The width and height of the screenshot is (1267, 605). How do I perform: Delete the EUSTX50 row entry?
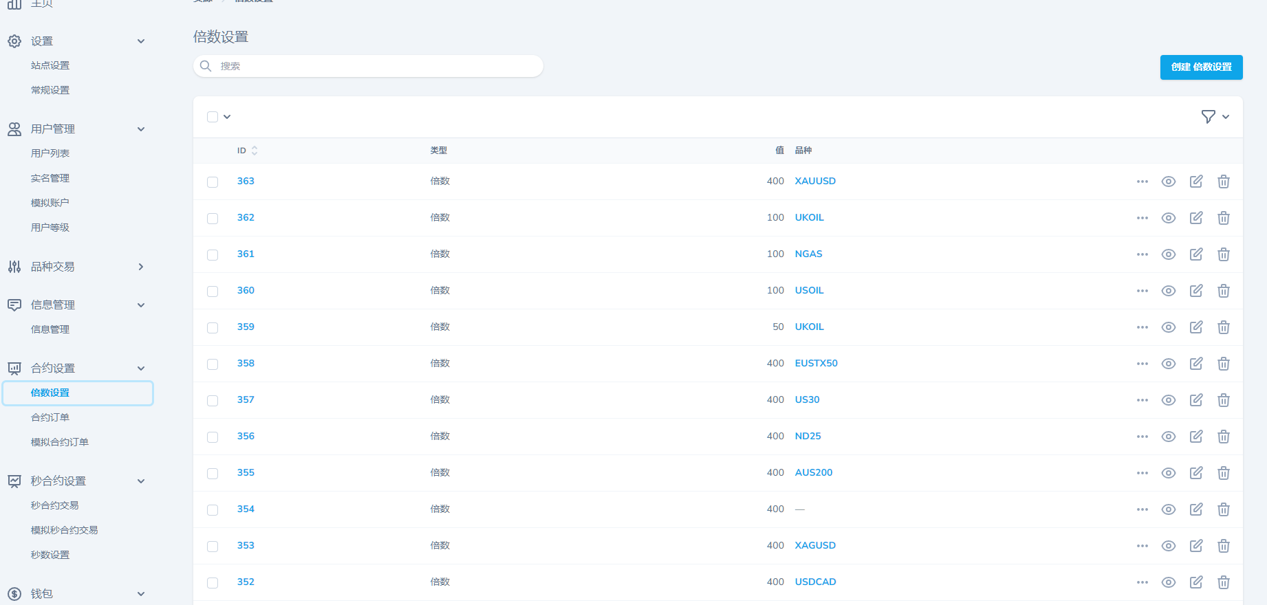click(1223, 364)
